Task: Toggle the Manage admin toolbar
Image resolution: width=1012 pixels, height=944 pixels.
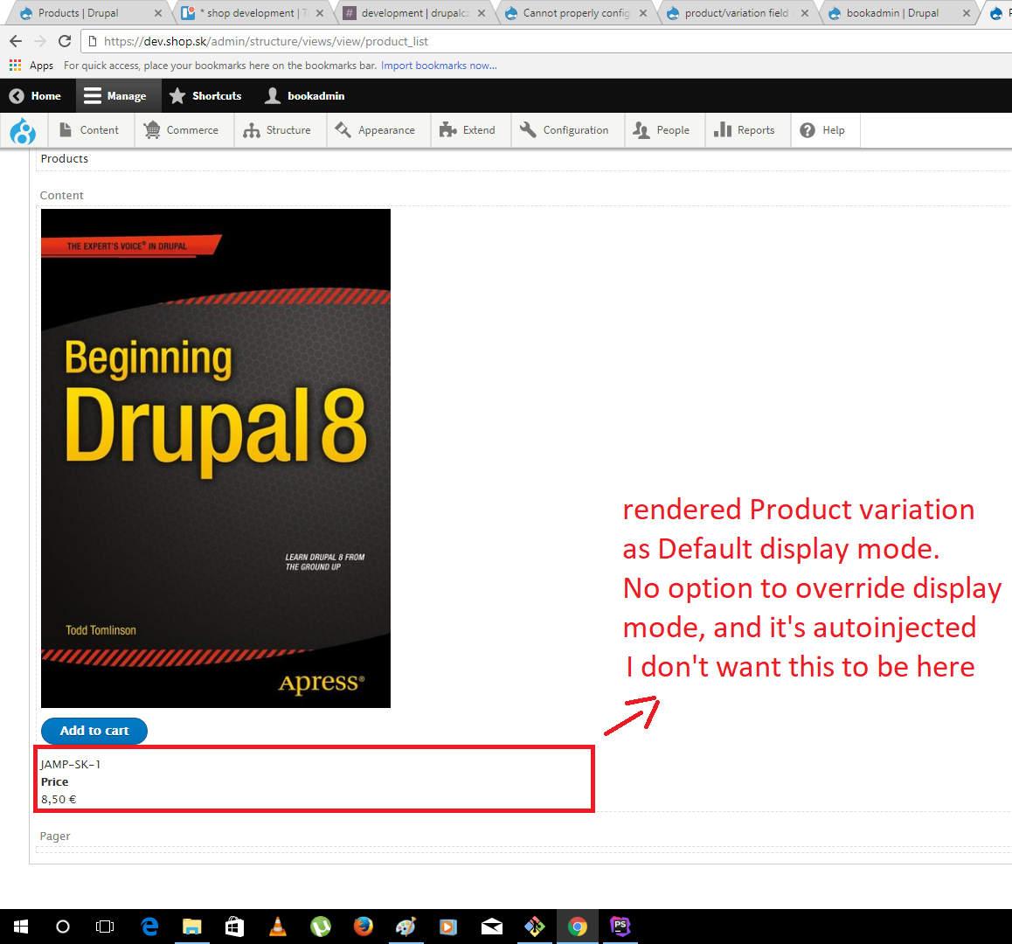Action: [118, 96]
